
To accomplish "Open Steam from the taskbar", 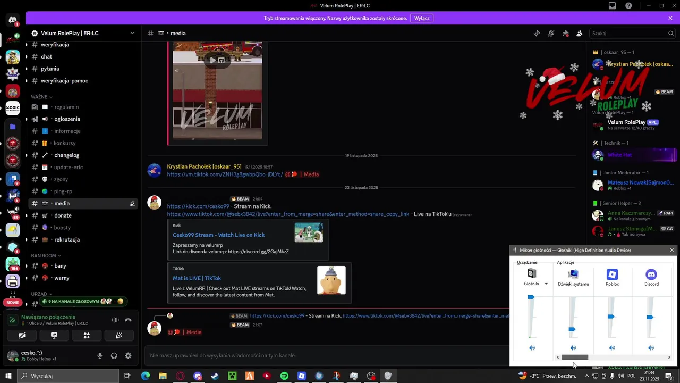I will pyautogui.click(x=215, y=376).
